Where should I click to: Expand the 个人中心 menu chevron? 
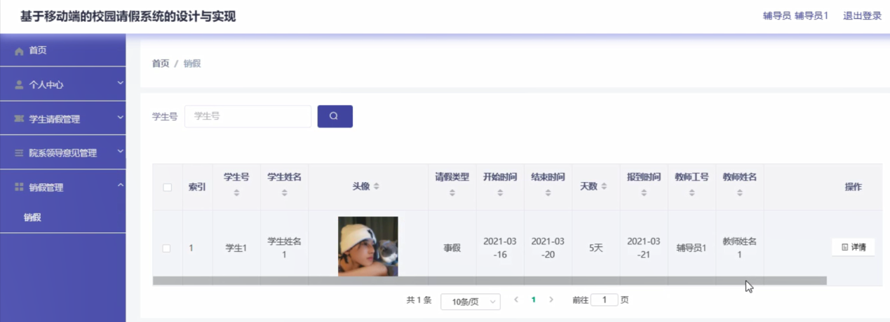(x=120, y=83)
